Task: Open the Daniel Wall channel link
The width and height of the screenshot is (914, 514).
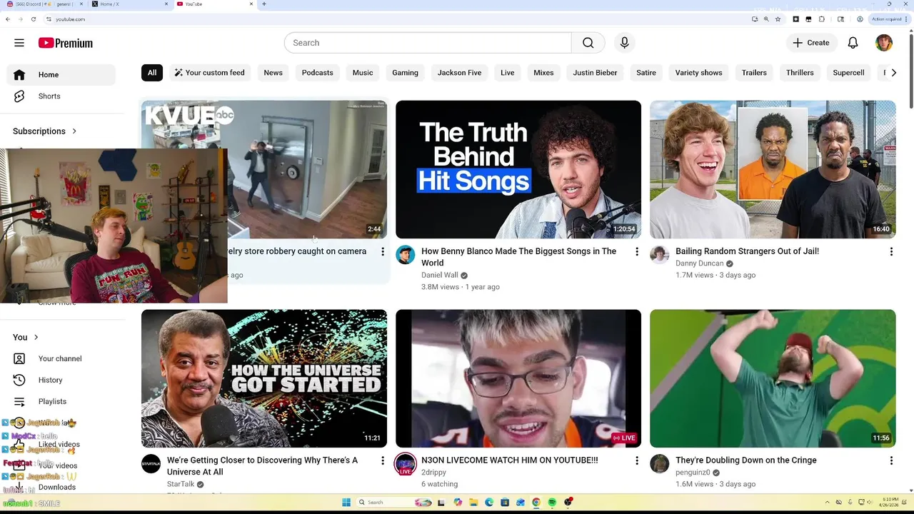Action: click(440, 275)
